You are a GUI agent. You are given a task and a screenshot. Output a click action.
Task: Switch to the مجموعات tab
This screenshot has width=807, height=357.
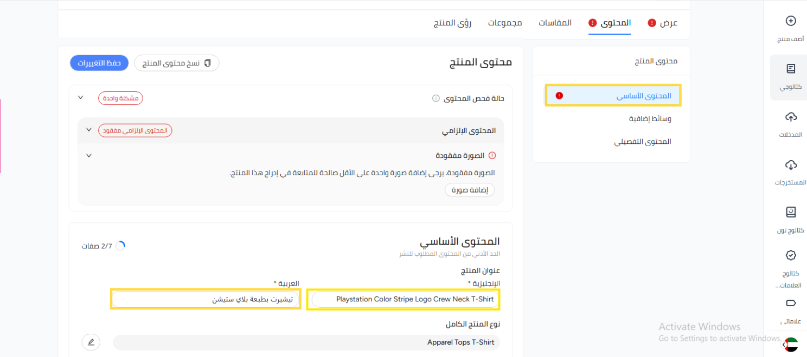click(505, 23)
